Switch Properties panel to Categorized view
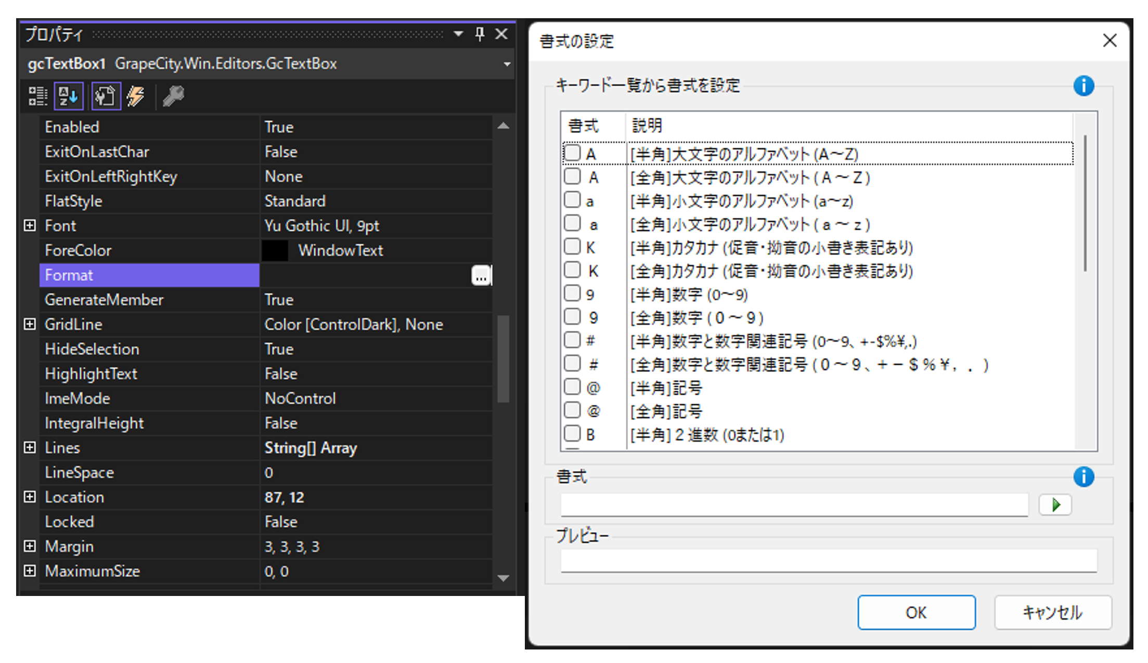Image resolution: width=1148 pixels, height=663 pixels. pos(38,96)
